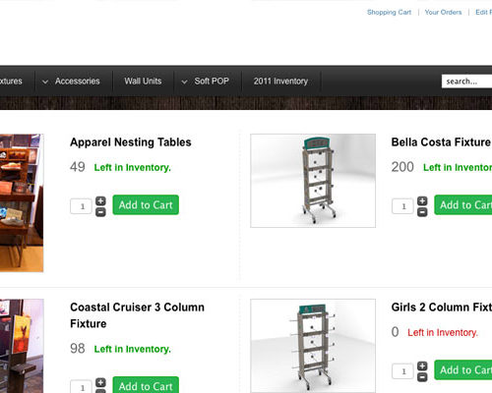Expand the Soft POP dropdown arrow
This screenshot has width=492, height=393.
(185, 82)
